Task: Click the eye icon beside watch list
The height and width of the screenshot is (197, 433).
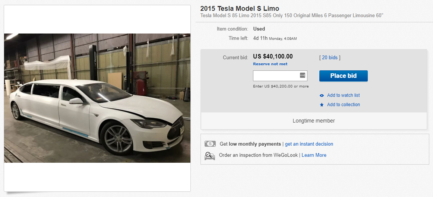Action: point(322,96)
